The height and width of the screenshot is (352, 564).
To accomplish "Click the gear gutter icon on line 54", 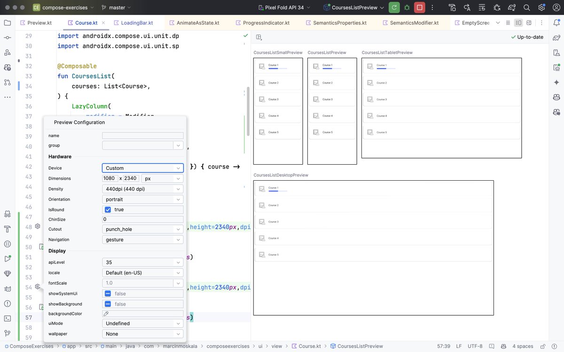I will click(x=38, y=287).
